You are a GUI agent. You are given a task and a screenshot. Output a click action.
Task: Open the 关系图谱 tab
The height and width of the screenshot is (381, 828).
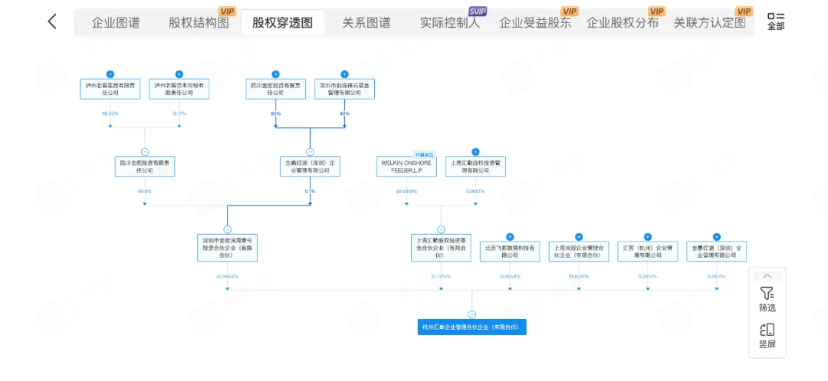pyautogui.click(x=366, y=23)
